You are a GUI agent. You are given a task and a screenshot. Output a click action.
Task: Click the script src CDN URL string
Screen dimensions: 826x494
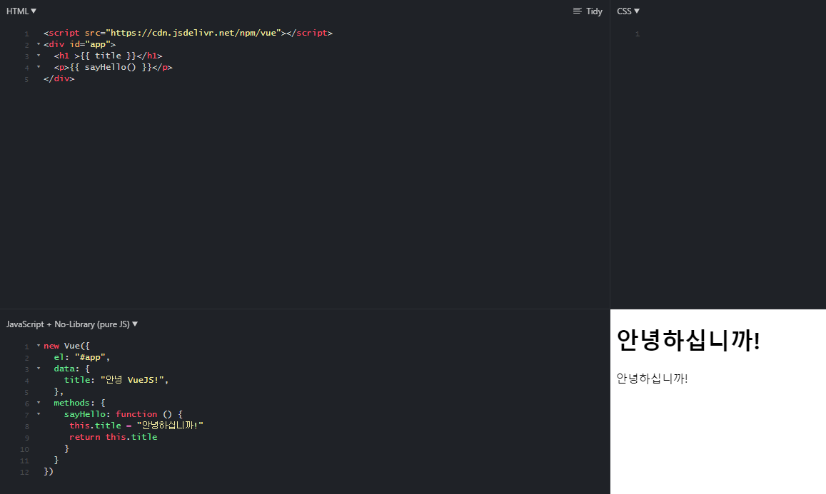193,33
